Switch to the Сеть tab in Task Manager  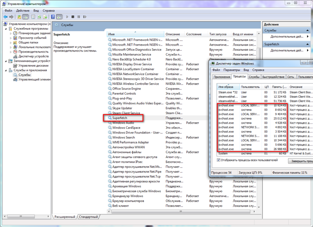click(291, 77)
